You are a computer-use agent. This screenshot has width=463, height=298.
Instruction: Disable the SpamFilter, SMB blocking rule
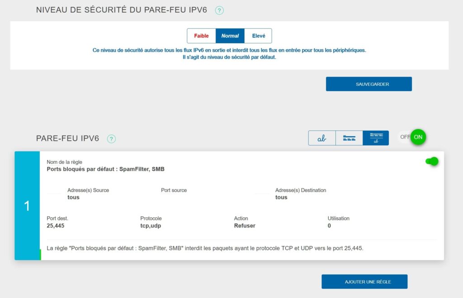click(431, 161)
